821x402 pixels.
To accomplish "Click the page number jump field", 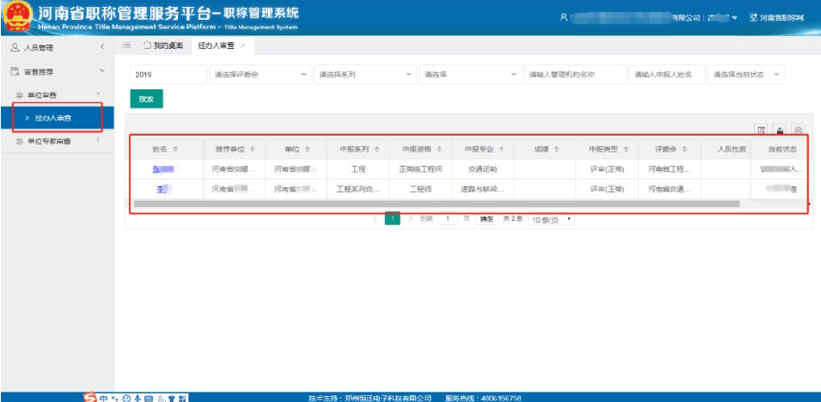I will coord(448,219).
